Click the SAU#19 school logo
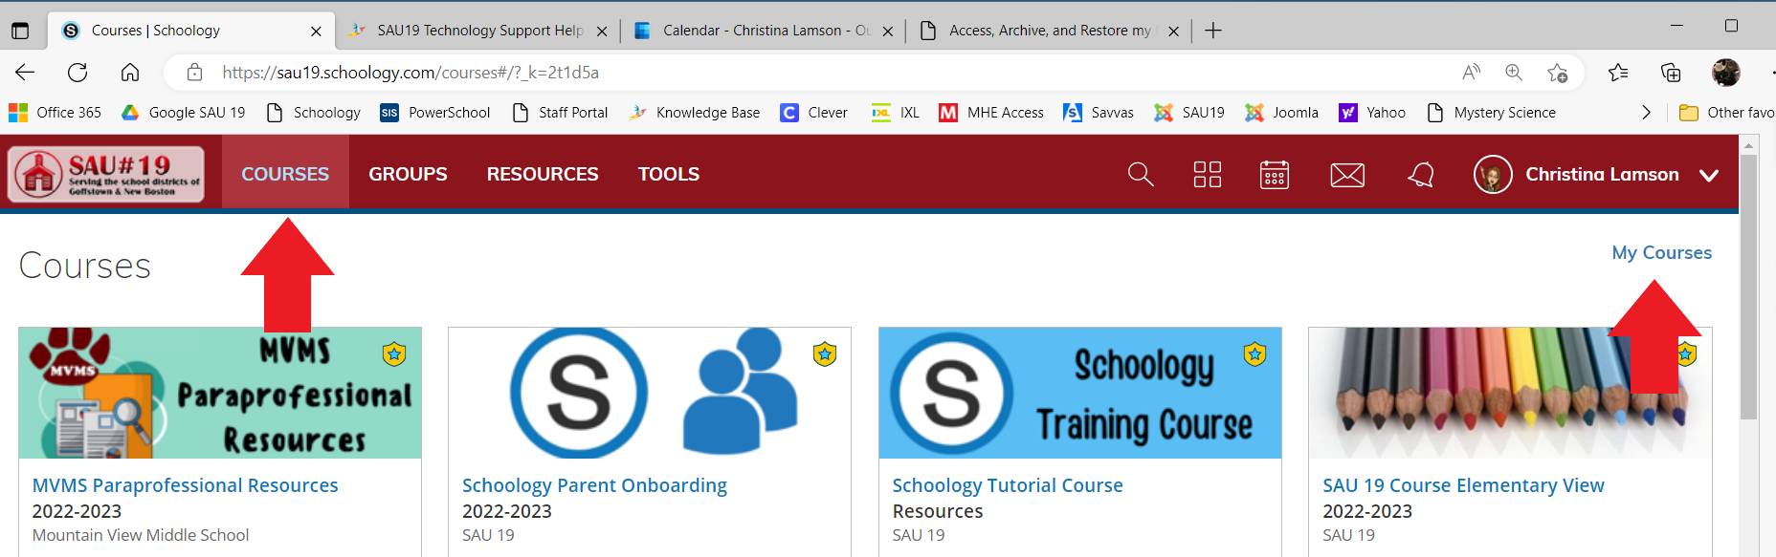This screenshot has width=1776, height=557. (x=106, y=174)
